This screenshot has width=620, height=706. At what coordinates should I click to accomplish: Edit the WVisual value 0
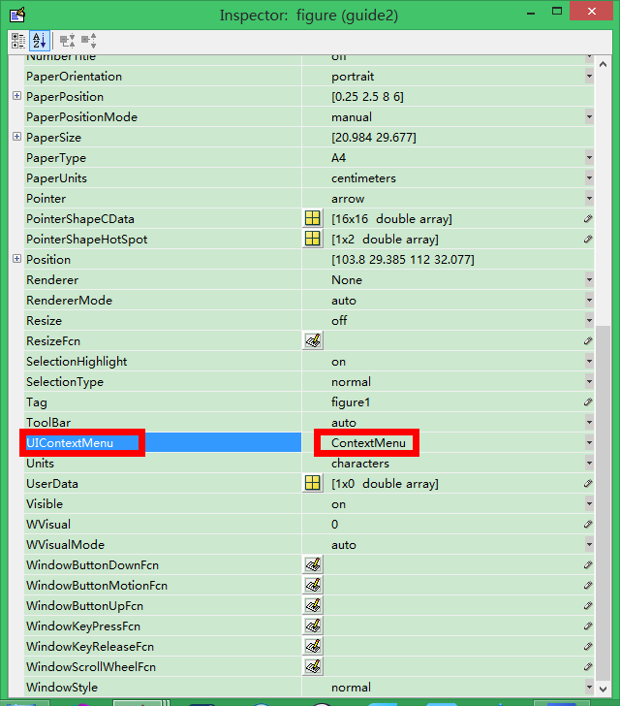pos(335,524)
